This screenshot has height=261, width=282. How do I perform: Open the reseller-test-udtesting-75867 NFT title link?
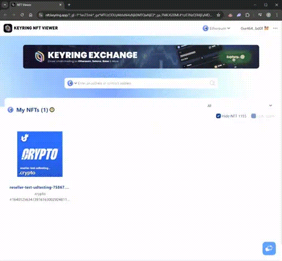(39, 187)
